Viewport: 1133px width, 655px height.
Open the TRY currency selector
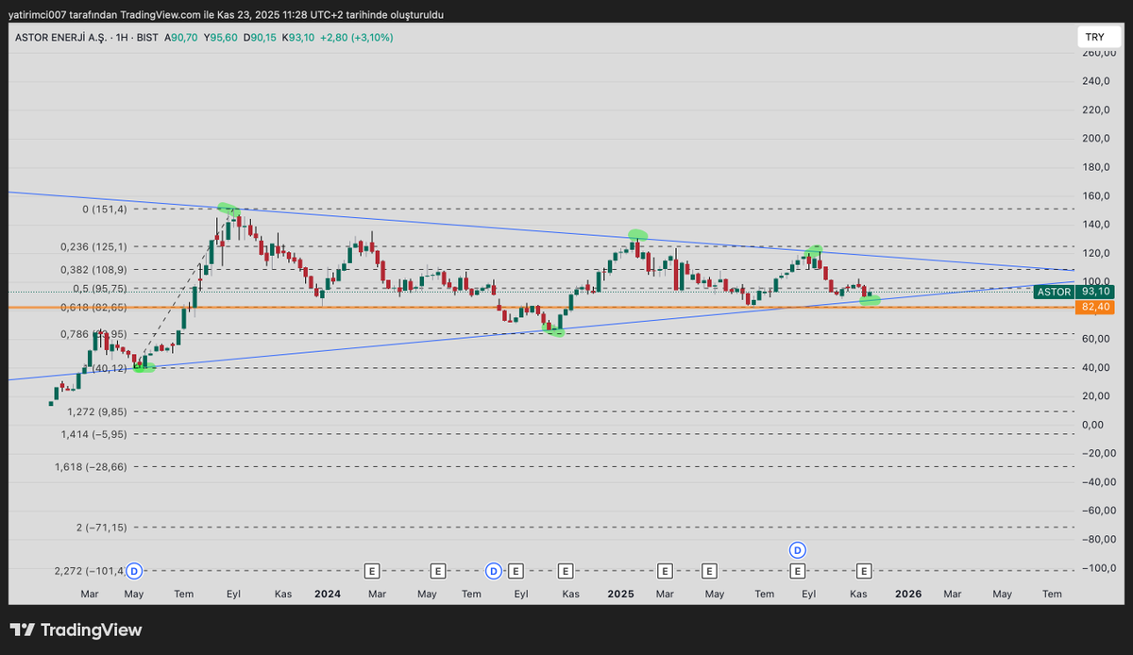(1094, 37)
